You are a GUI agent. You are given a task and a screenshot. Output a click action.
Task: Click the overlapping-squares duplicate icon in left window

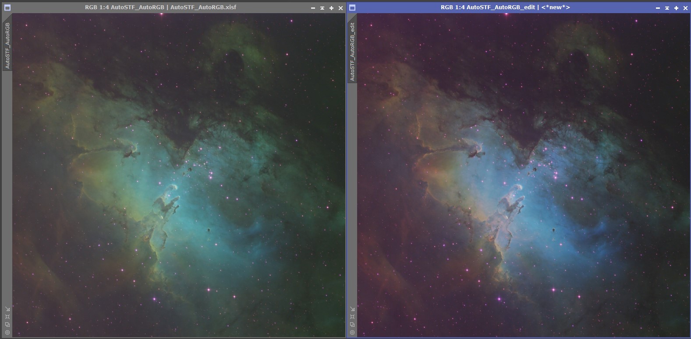tap(7, 325)
